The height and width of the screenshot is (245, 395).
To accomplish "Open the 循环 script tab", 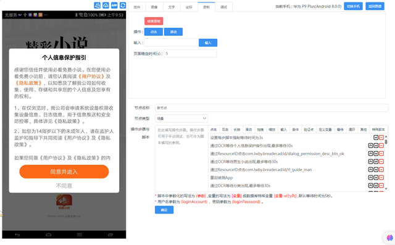I will 352,130.
